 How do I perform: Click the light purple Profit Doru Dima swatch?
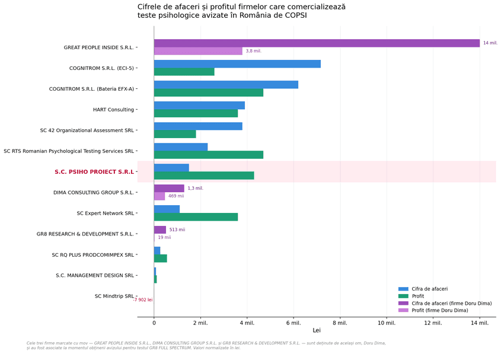(403, 310)
